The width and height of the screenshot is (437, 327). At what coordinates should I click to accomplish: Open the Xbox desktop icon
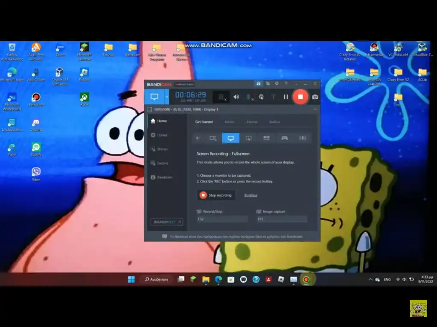tap(84, 100)
